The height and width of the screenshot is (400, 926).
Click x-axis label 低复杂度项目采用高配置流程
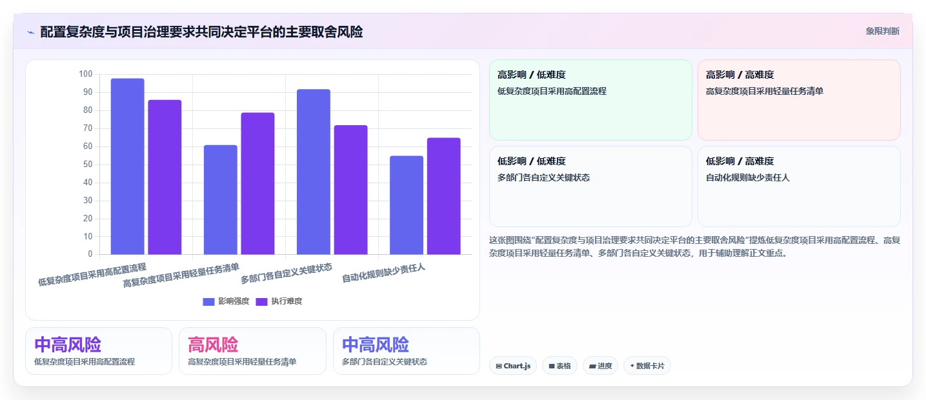pos(92,274)
